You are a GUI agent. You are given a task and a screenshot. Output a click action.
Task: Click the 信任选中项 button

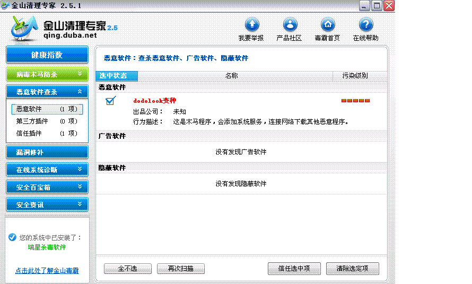tap(294, 268)
